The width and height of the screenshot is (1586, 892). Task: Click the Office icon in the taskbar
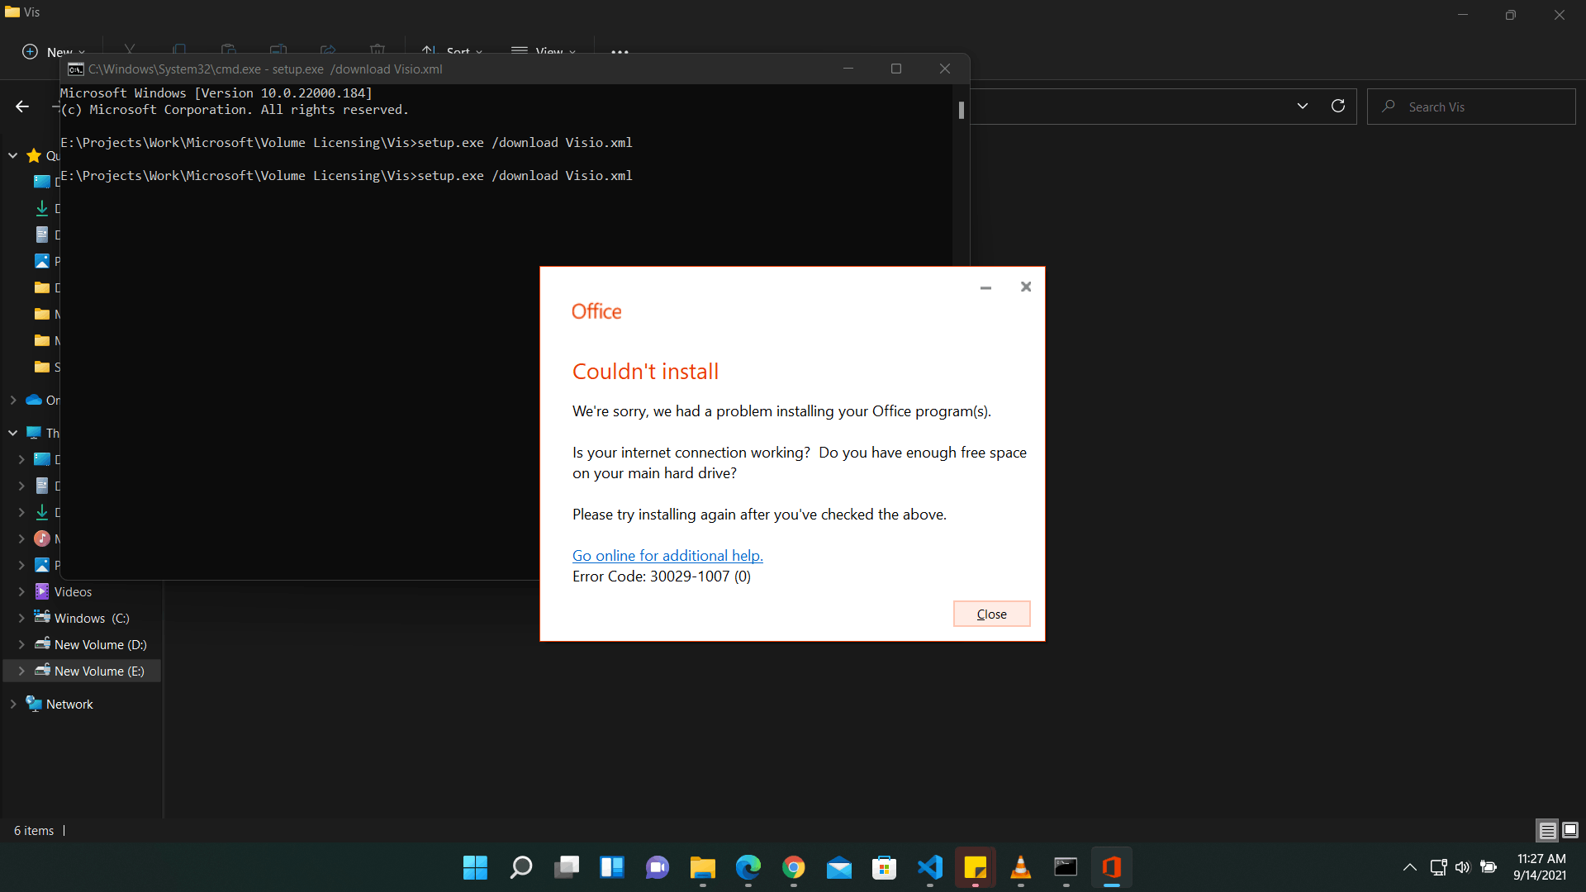[1111, 867]
